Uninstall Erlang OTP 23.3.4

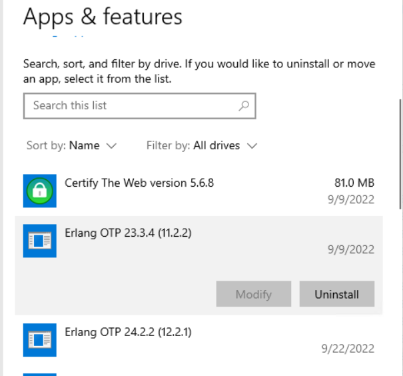point(336,294)
